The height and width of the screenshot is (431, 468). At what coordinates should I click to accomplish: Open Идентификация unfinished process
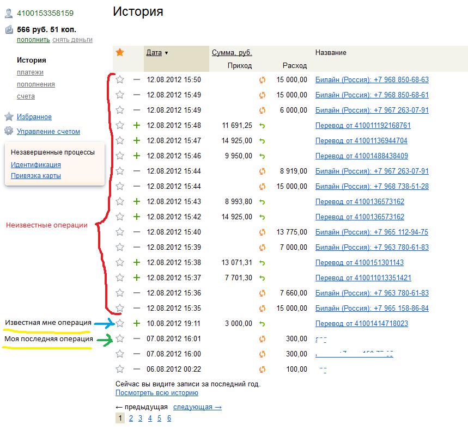pos(36,164)
